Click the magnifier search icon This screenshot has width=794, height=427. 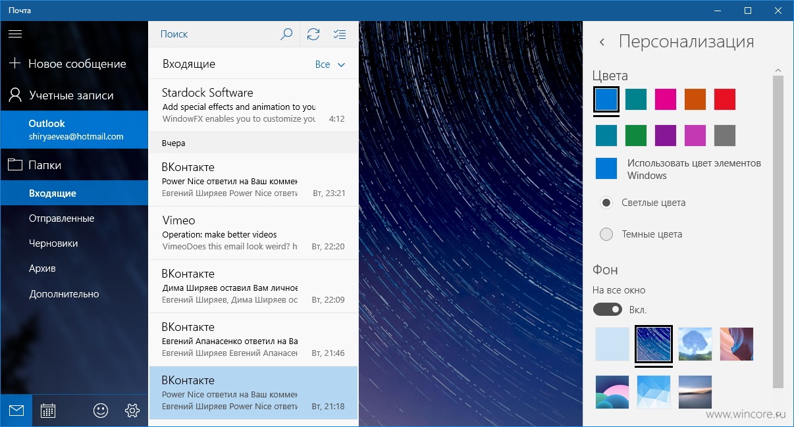[286, 34]
